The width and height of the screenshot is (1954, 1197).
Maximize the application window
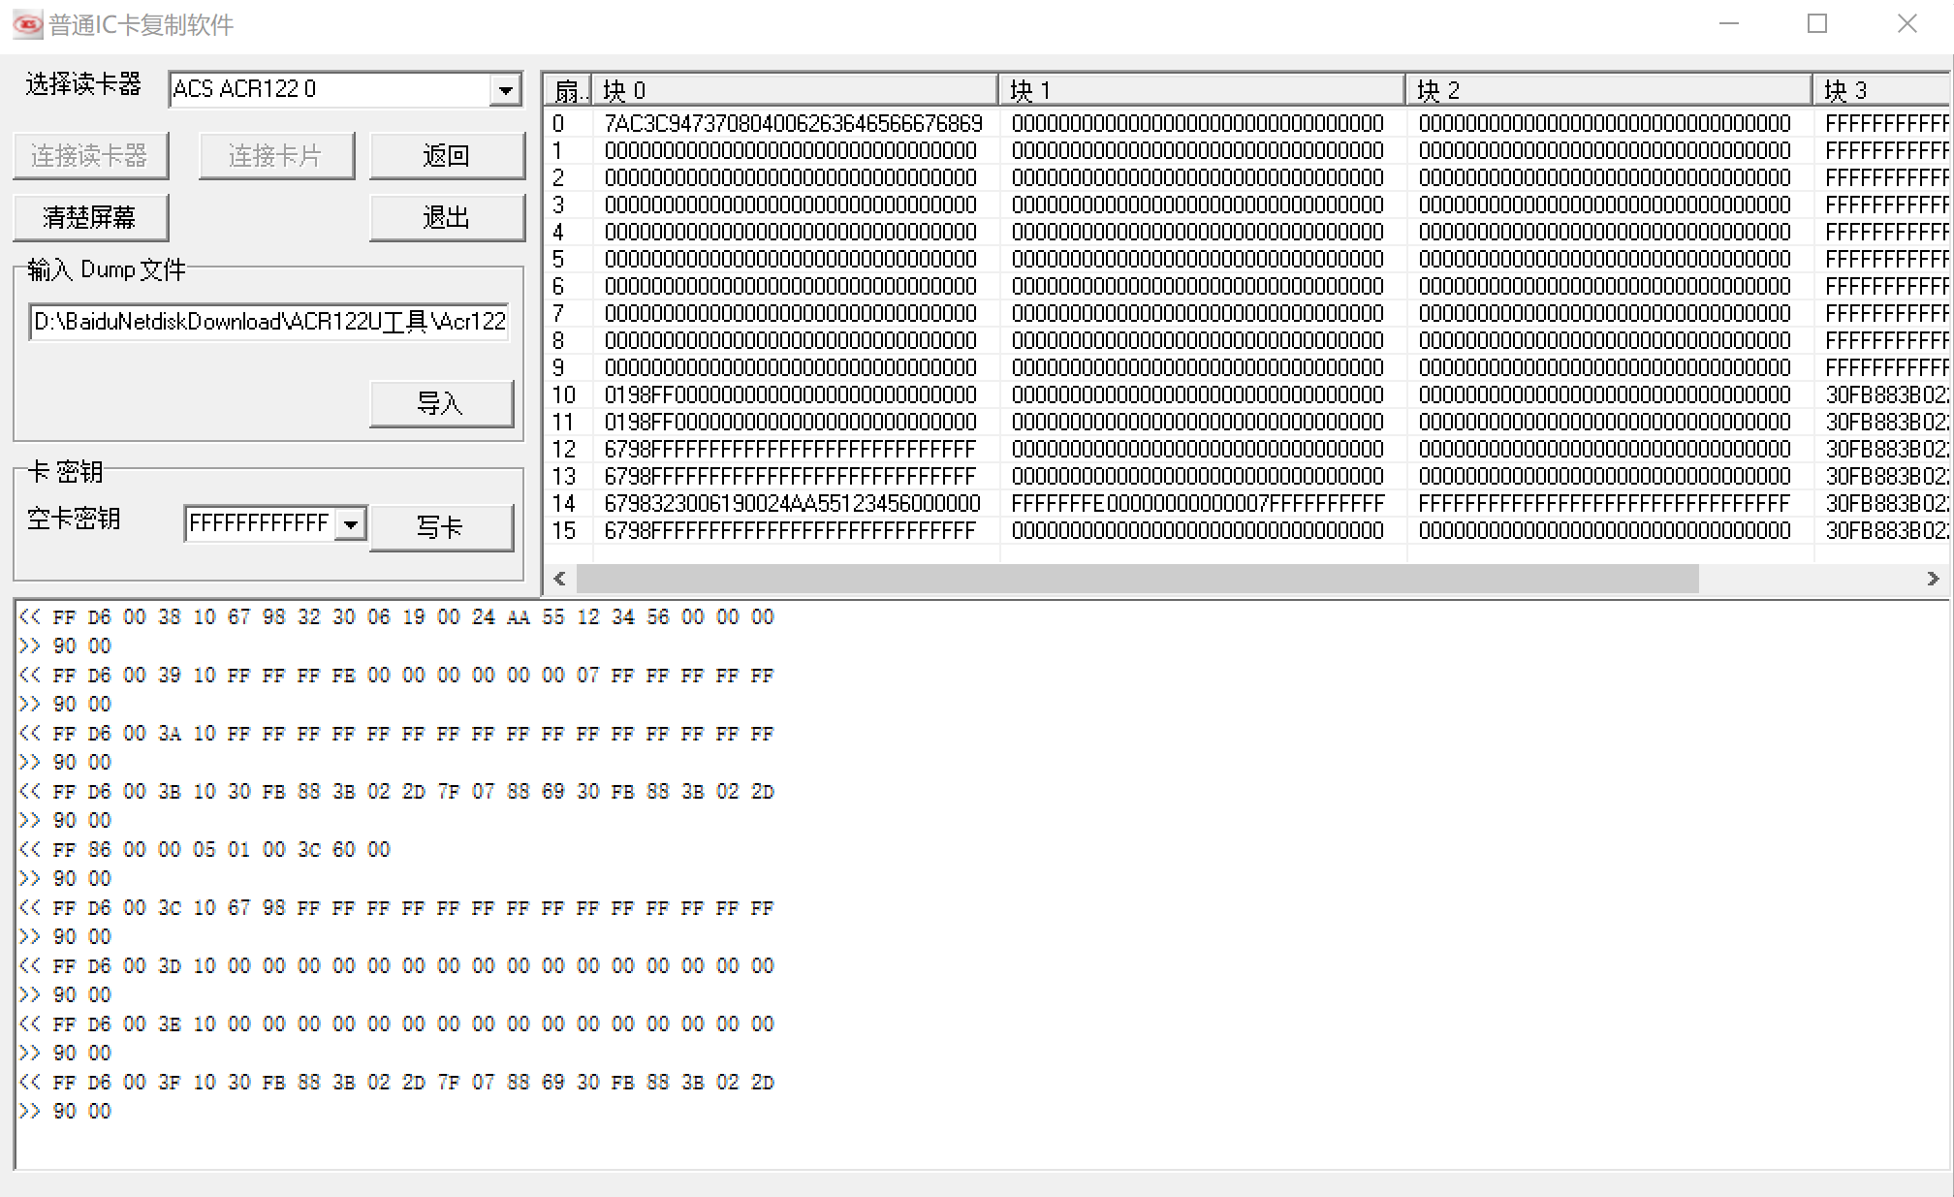(1817, 24)
